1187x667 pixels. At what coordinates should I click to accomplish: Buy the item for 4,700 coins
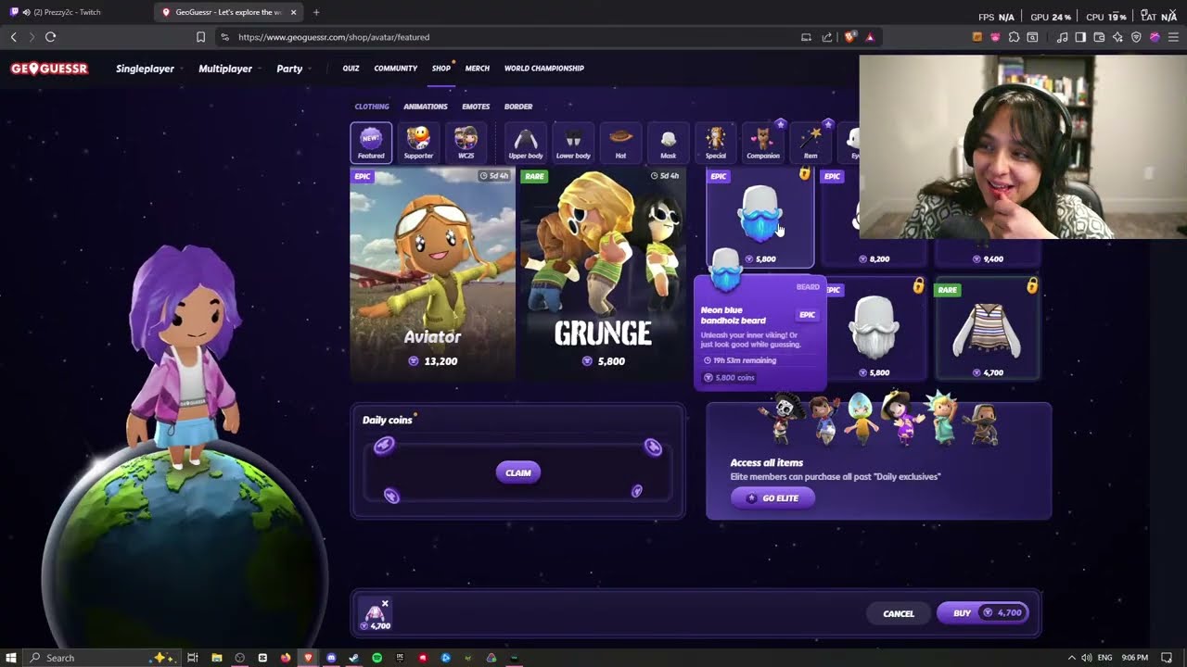click(x=983, y=613)
